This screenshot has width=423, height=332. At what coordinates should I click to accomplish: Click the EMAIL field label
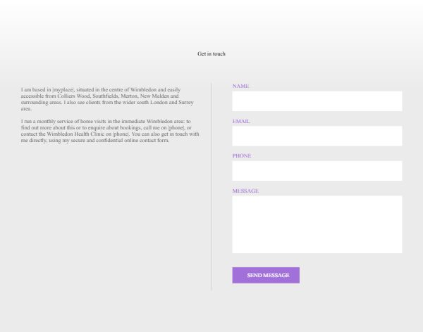click(x=241, y=121)
